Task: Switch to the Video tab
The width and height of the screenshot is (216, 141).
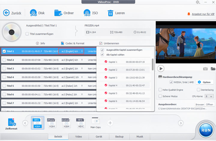Action: 79,137
